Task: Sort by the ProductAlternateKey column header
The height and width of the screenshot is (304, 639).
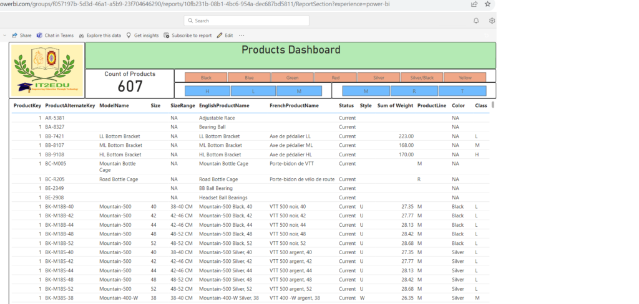Action: pos(70,105)
